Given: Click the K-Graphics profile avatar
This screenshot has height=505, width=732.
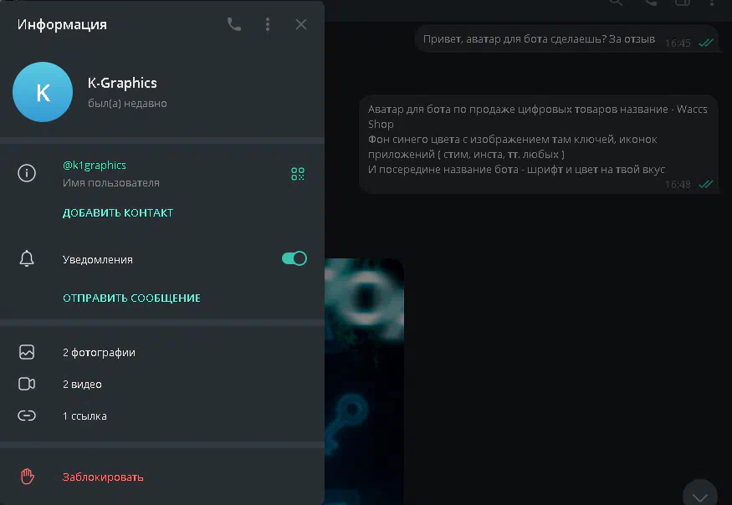Looking at the screenshot, I should 43,92.
